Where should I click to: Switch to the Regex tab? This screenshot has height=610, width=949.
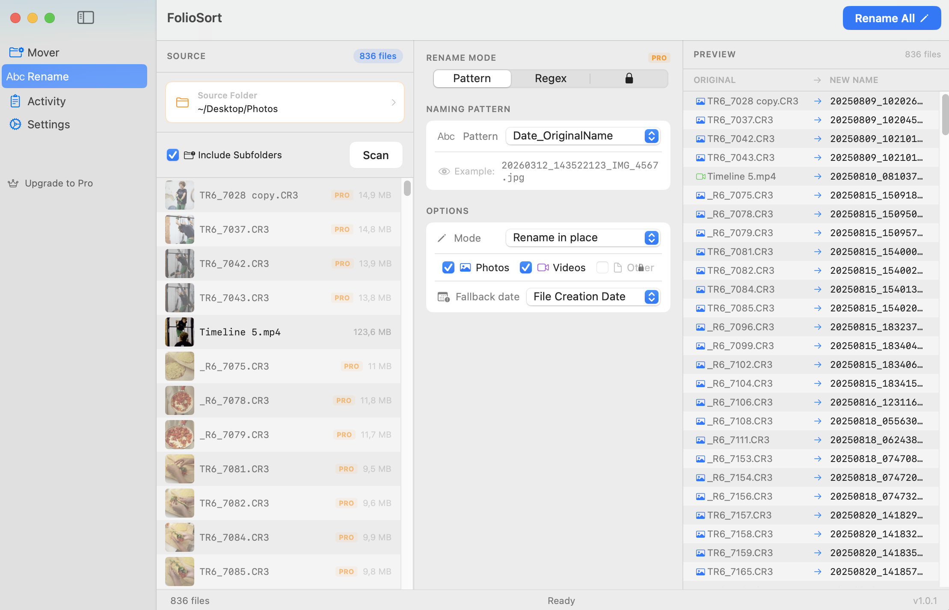(x=550, y=78)
